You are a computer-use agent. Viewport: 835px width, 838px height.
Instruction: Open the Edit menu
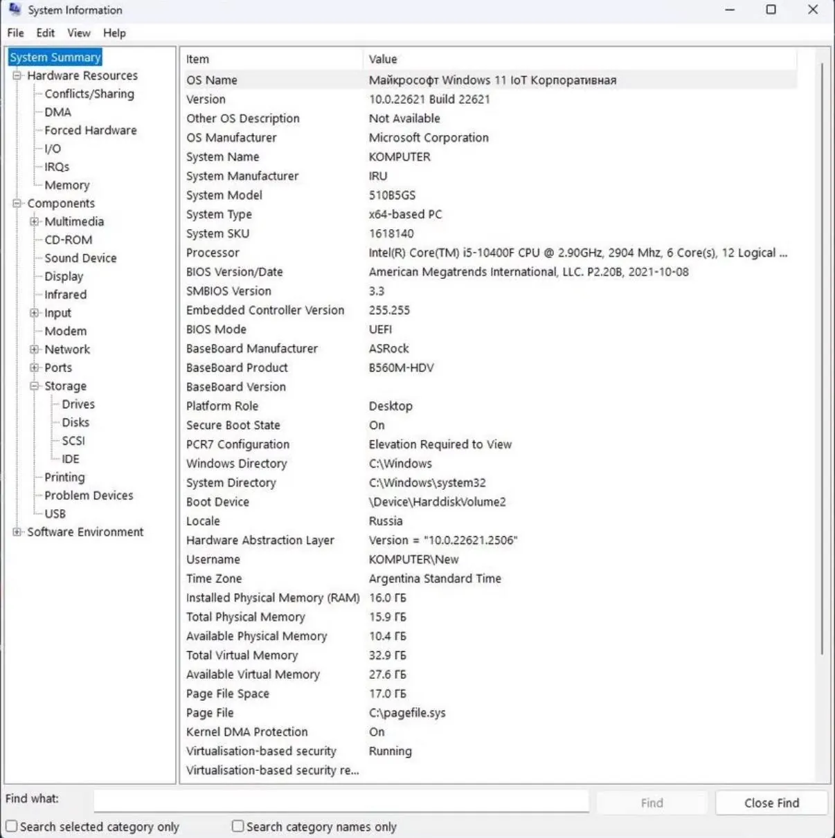[x=46, y=33]
